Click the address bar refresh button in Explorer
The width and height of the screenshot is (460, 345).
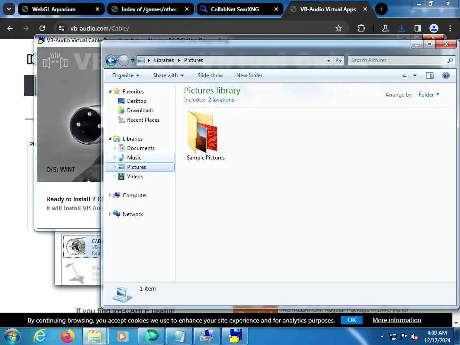339,60
